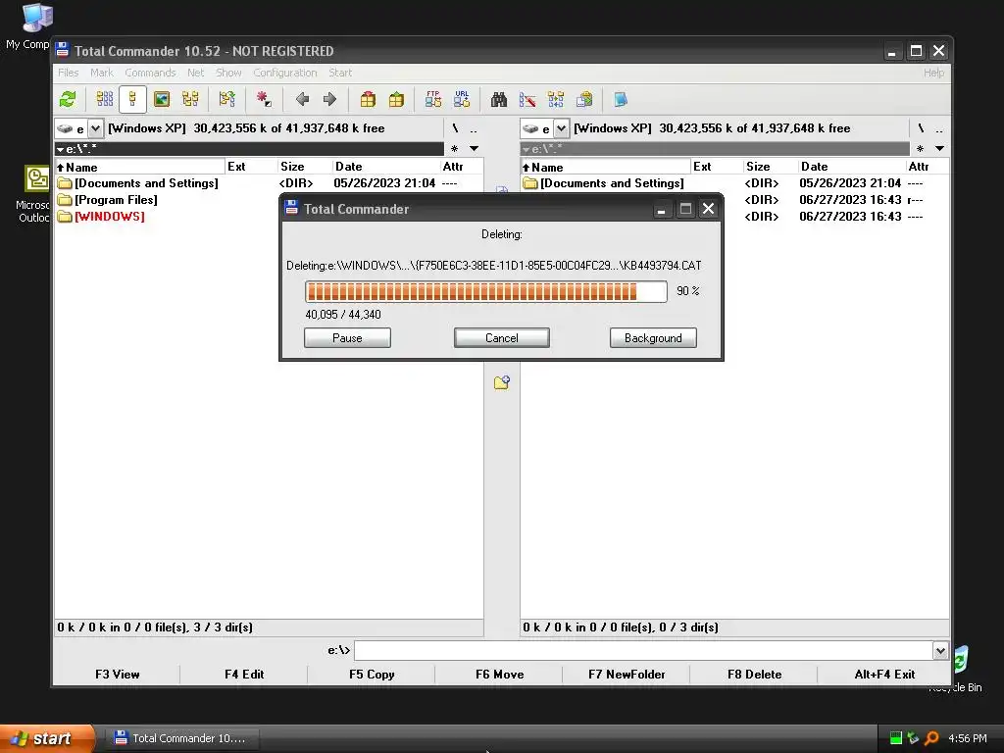Click the green square system tray icon
Screen dimensions: 1004x753
point(896,738)
